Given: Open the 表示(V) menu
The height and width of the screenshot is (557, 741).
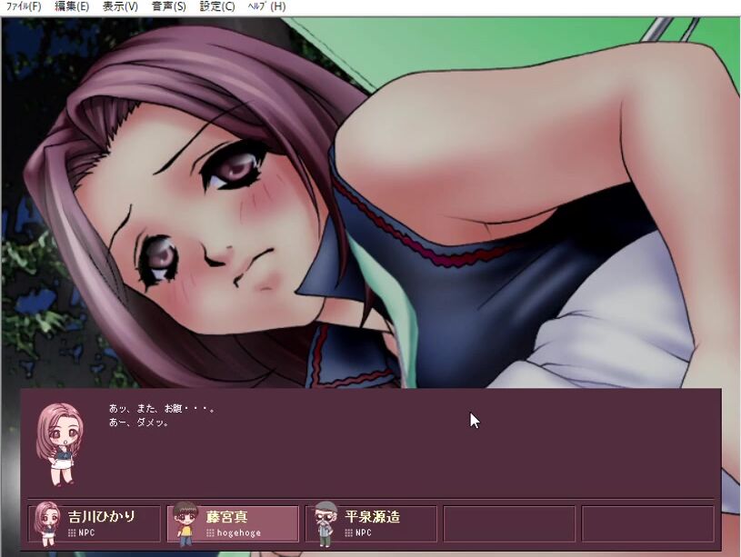Looking at the screenshot, I should tap(120, 6).
